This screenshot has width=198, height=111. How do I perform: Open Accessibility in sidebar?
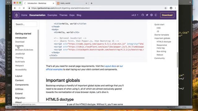coord(21,70)
